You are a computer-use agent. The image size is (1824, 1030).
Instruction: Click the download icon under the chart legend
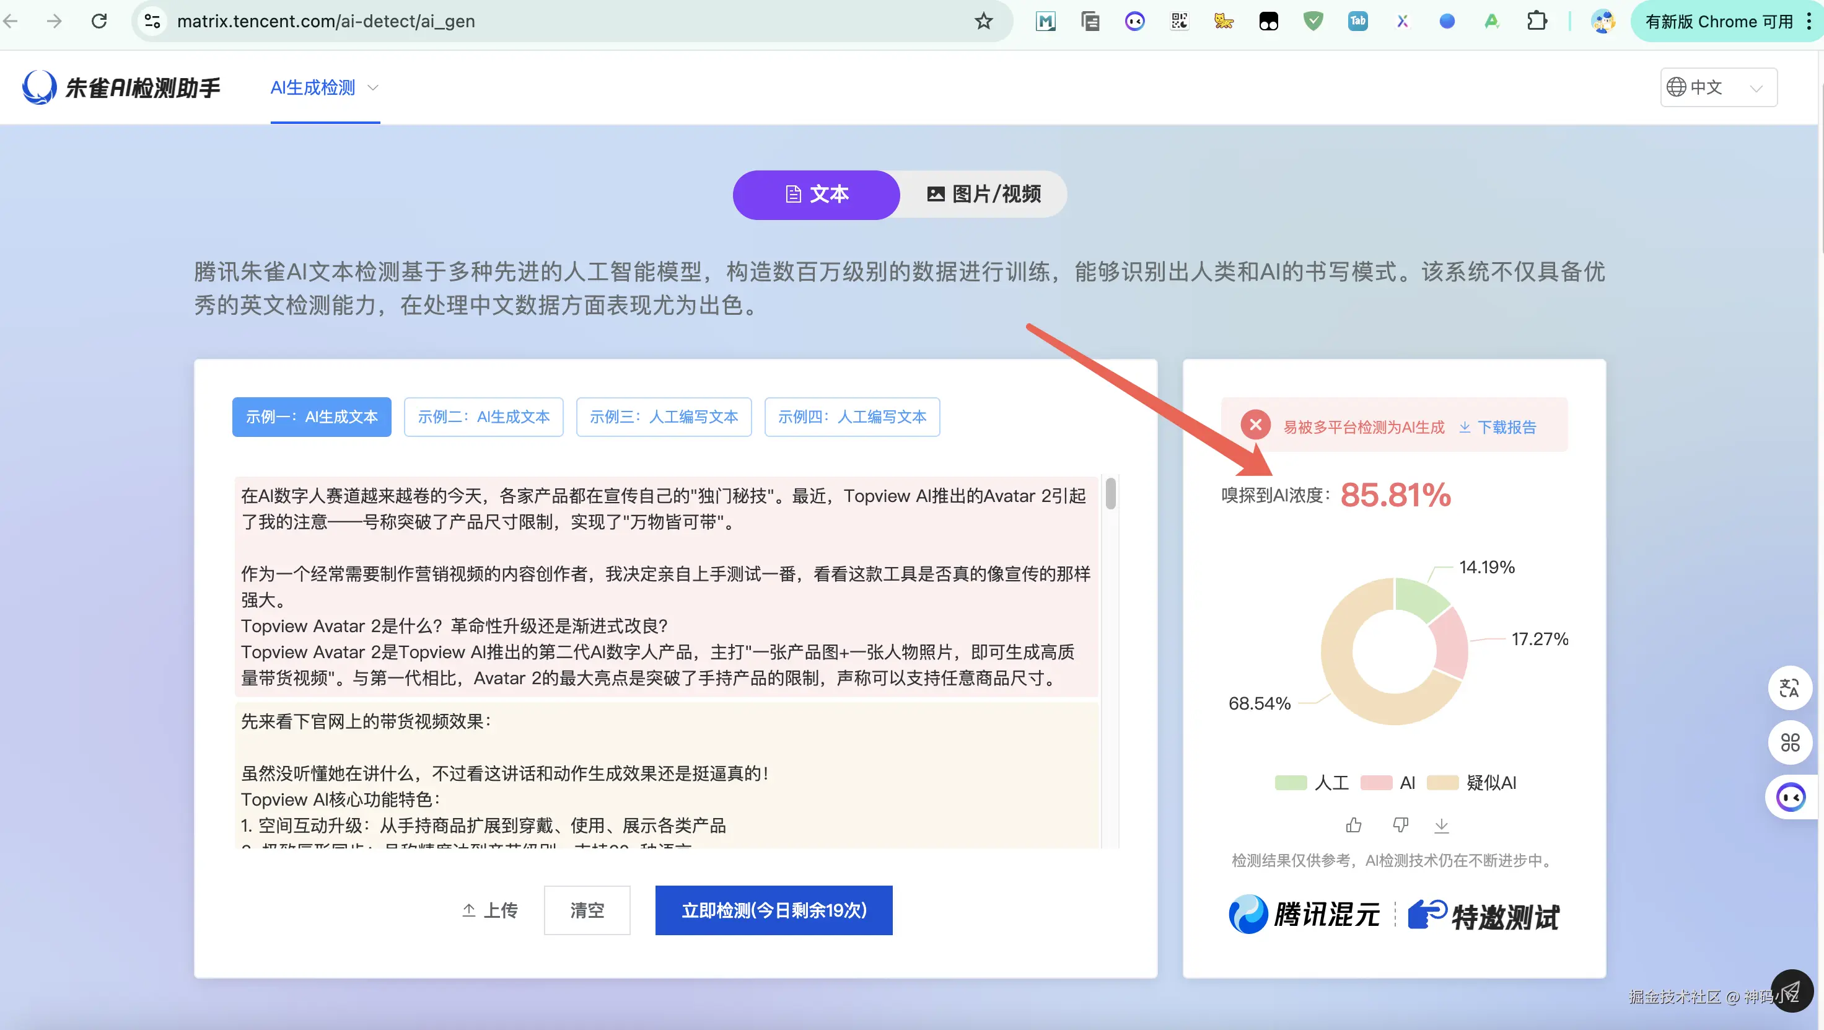[1442, 825]
